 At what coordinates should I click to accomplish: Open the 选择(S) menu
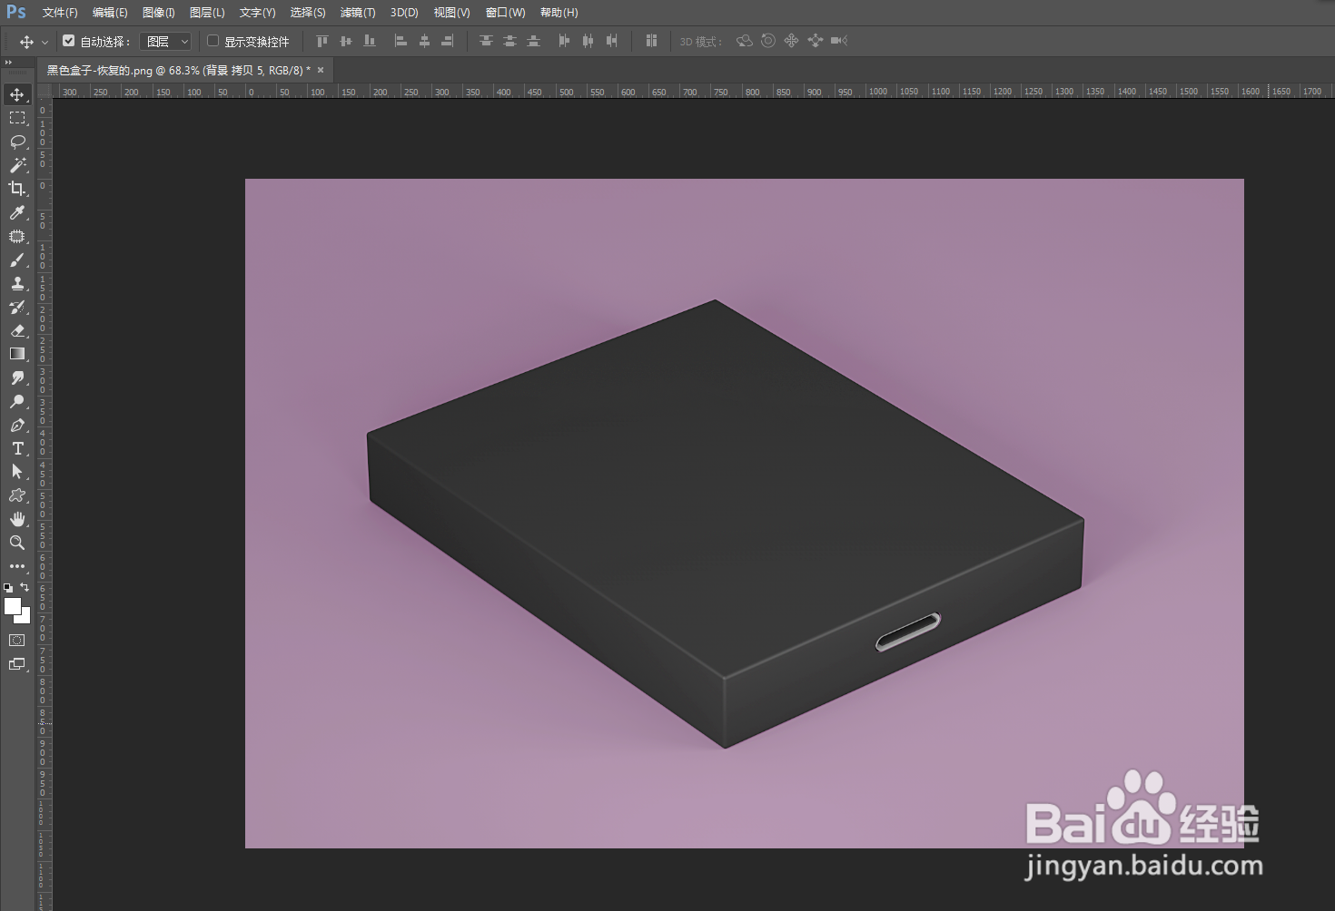[308, 13]
